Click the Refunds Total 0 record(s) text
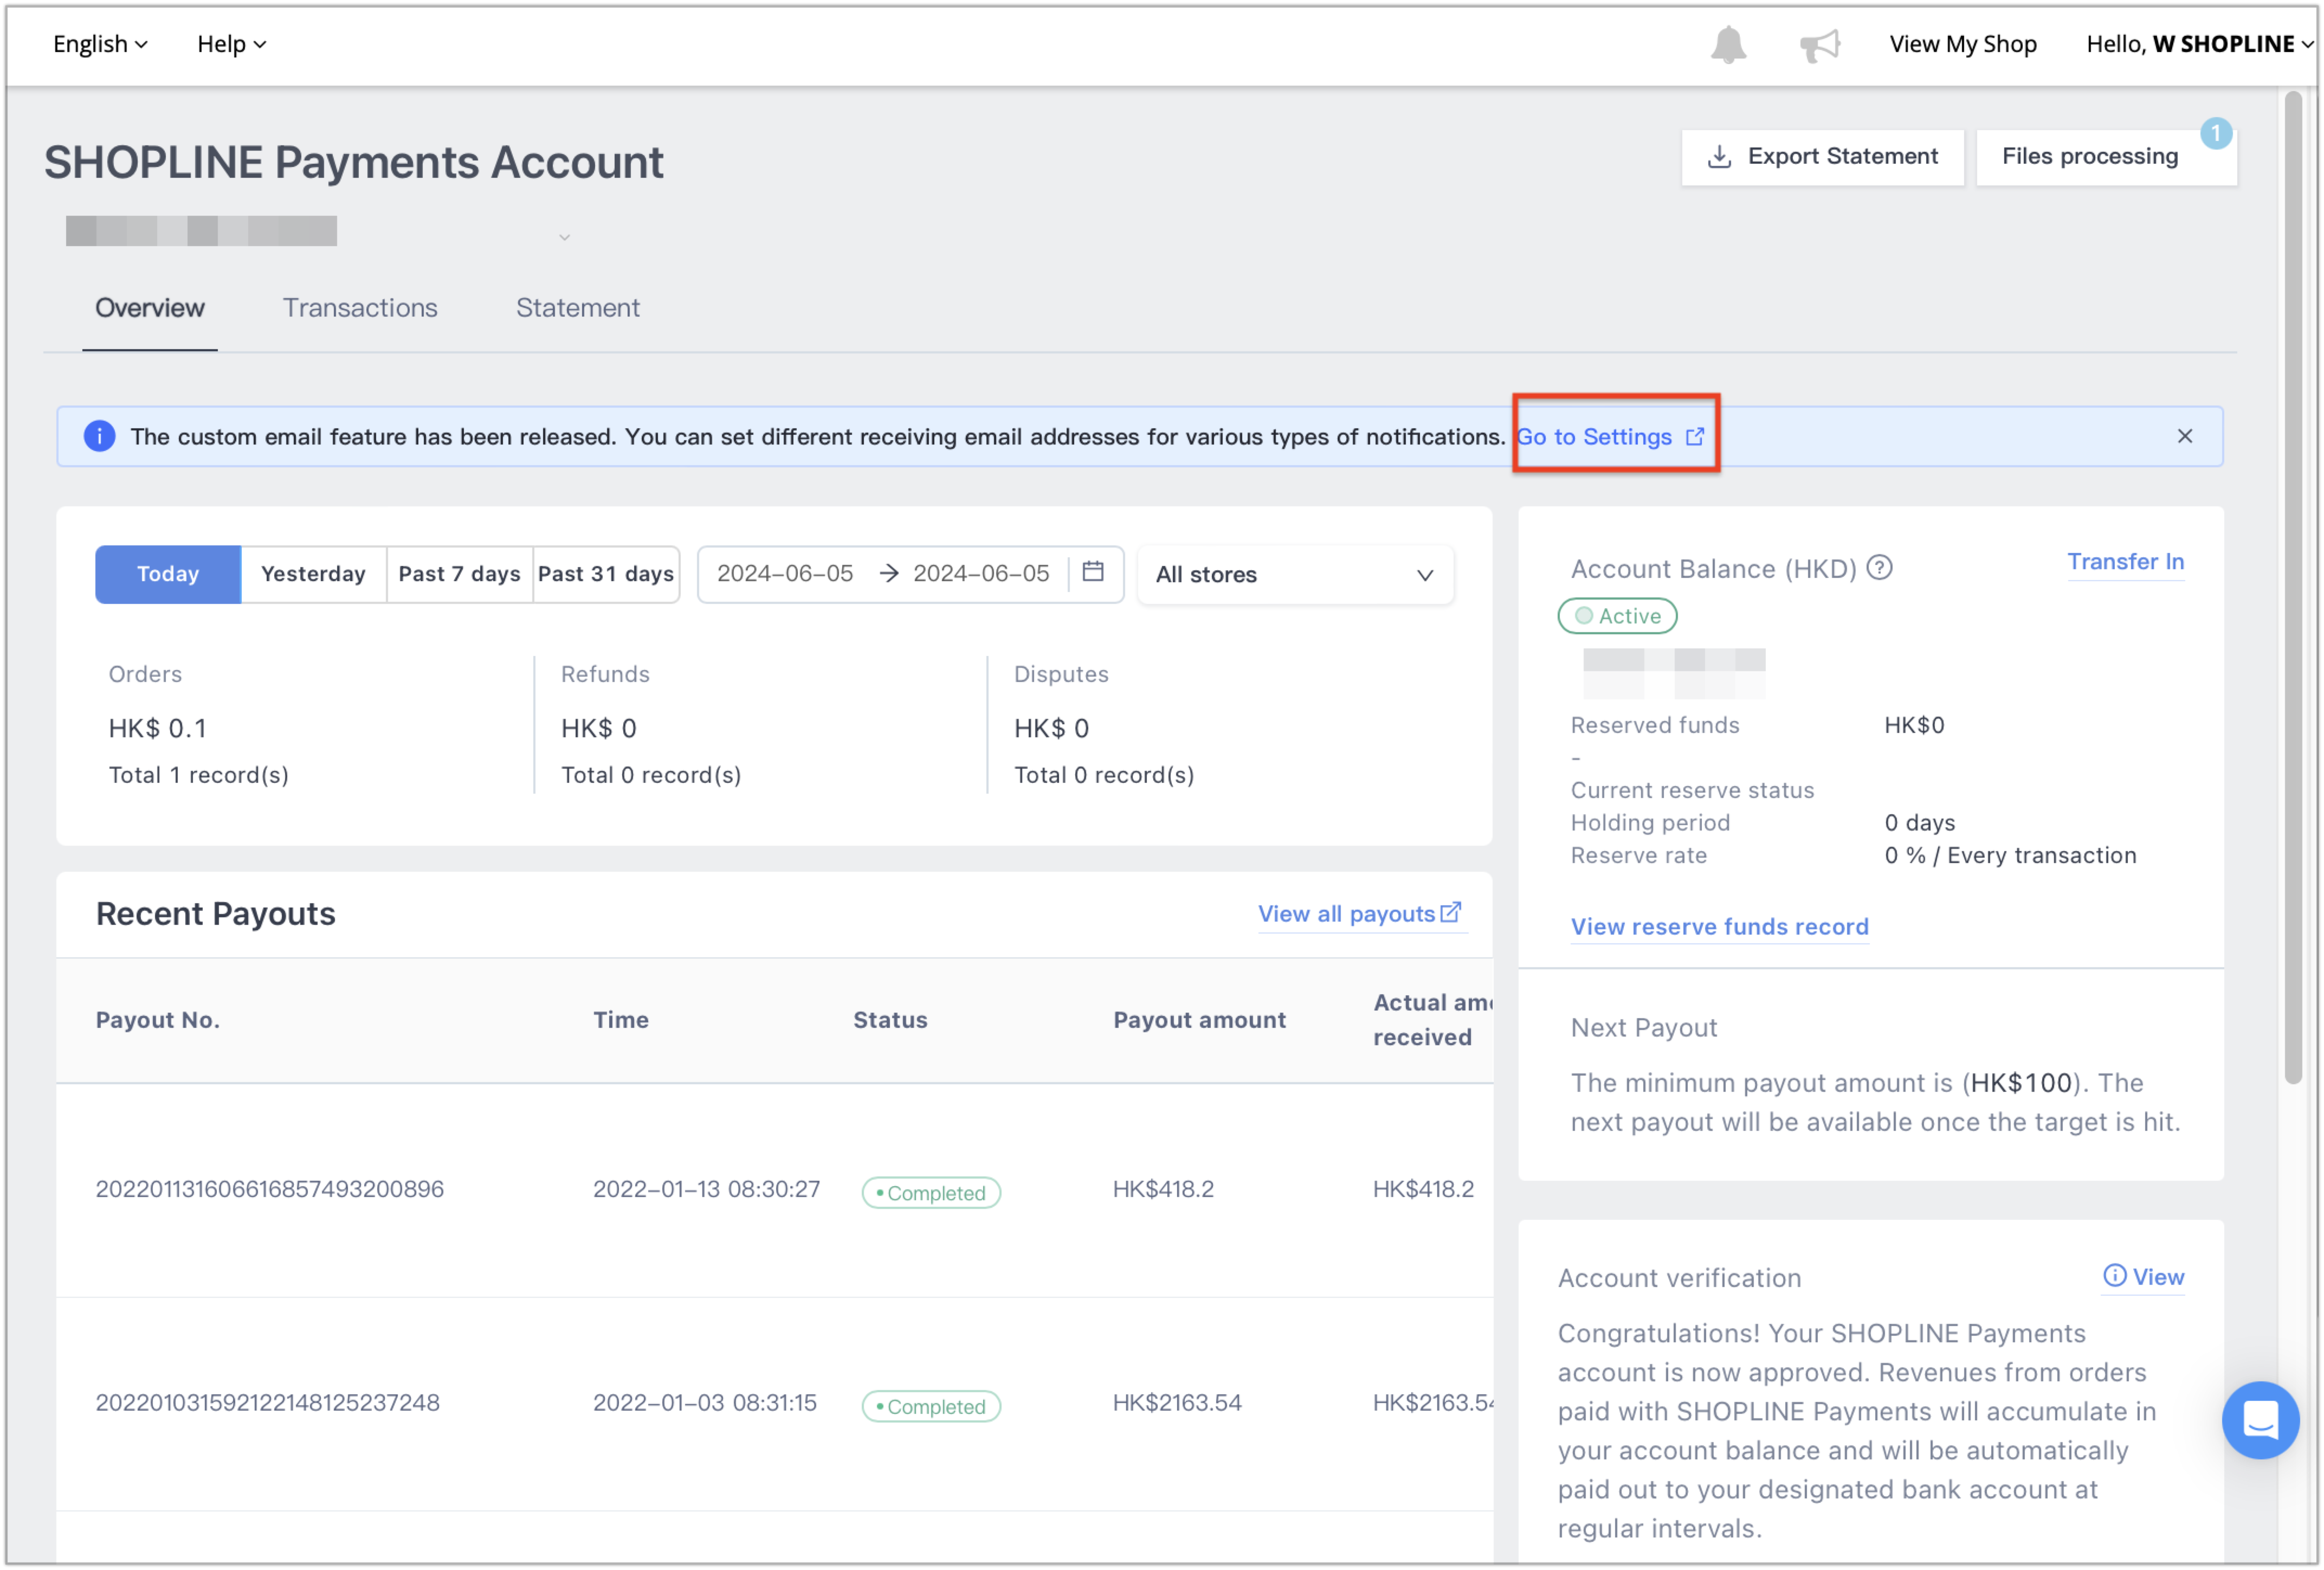Screen dimensions: 2324x1570 pos(651,775)
